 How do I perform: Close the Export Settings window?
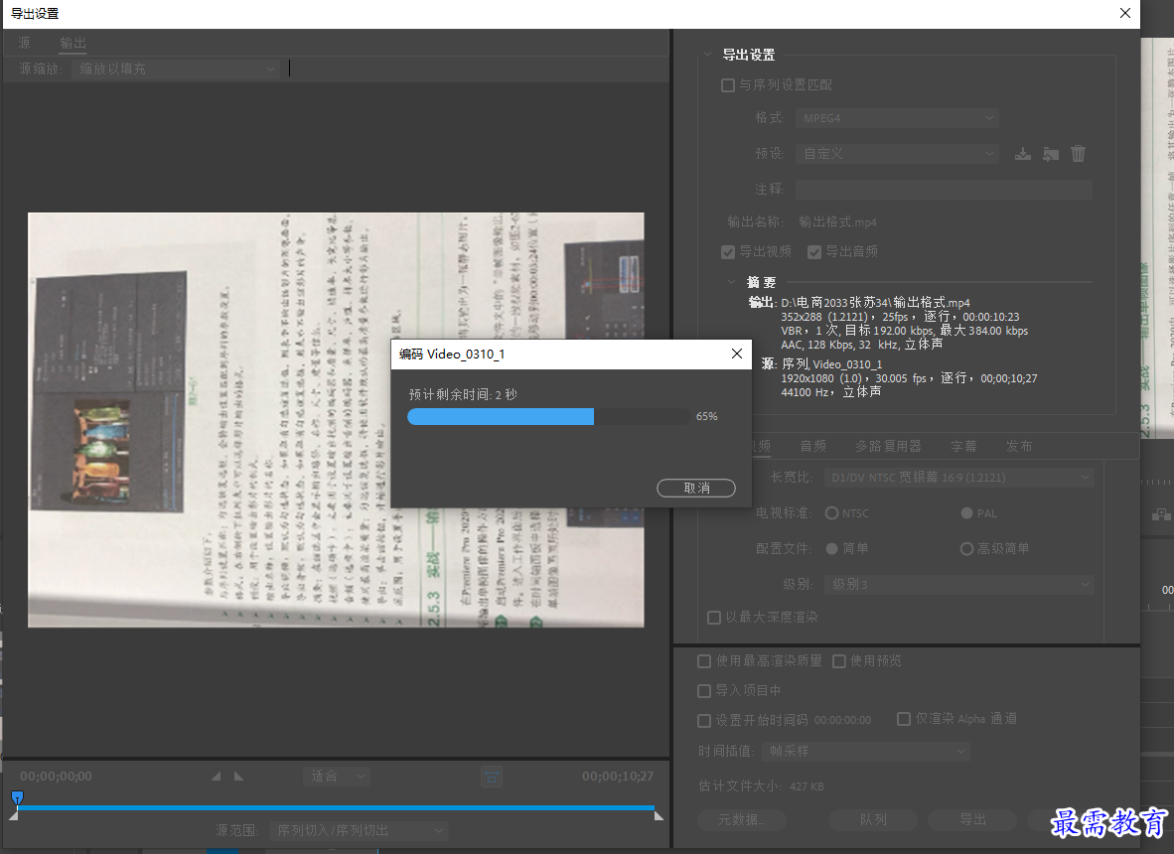[1124, 13]
